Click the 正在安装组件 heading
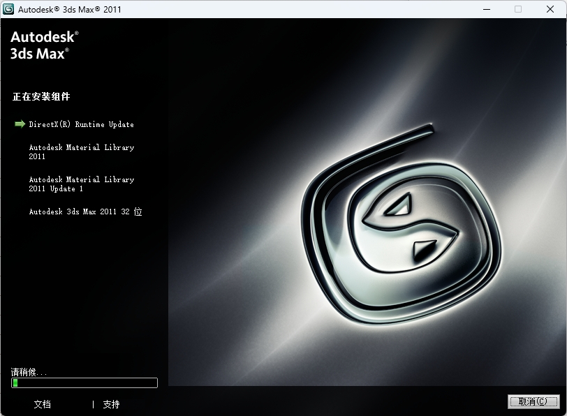 point(41,96)
